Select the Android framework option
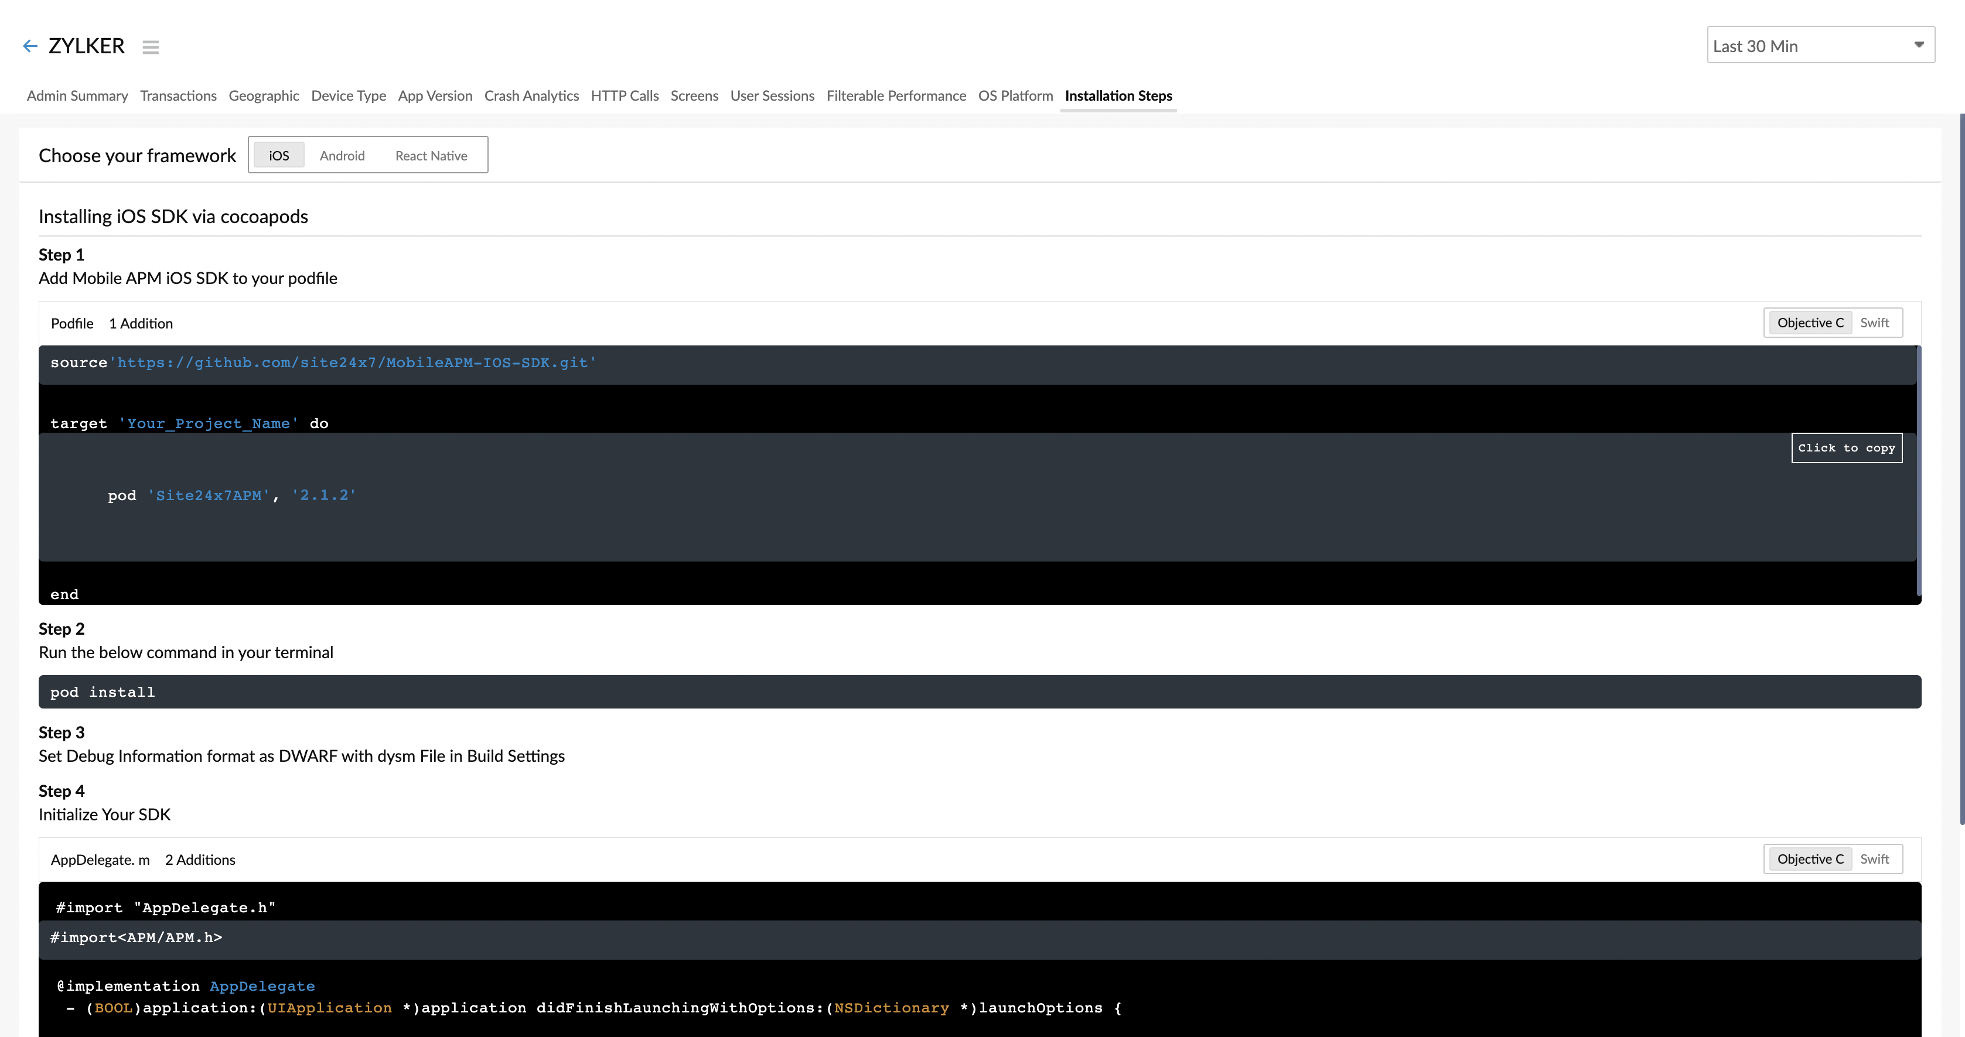Viewport: 1965px width, 1037px height. [x=342, y=156]
